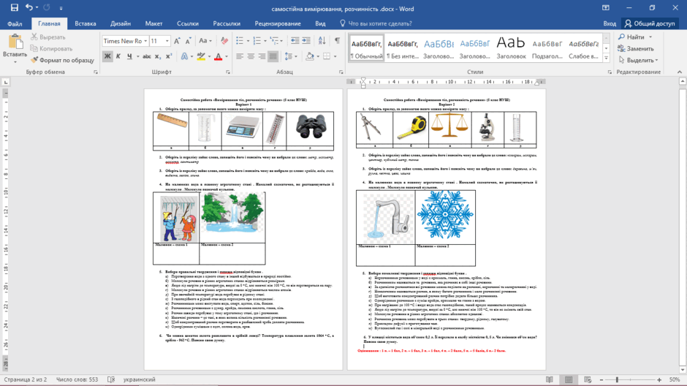687x386 pixels.
Task: Save the document with the floppy disk icon
Action: tap(15, 7)
